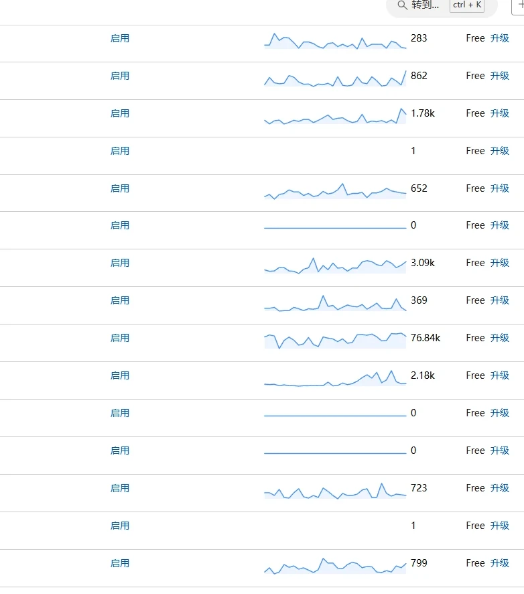Click 启用 status in the 652 row
This screenshot has width=524, height=594.
120,188
